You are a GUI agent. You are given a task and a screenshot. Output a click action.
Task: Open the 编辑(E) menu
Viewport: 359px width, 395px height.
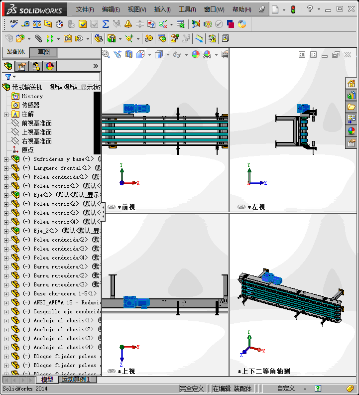coord(111,9)
